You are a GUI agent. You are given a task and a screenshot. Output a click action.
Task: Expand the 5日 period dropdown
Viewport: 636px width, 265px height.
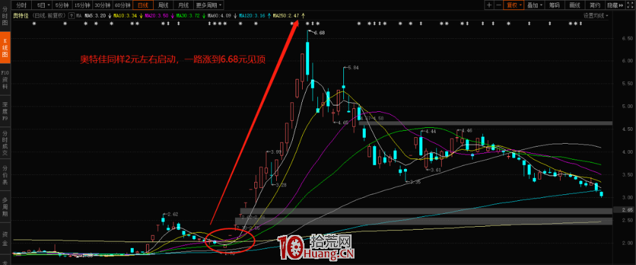coord(42,5)
